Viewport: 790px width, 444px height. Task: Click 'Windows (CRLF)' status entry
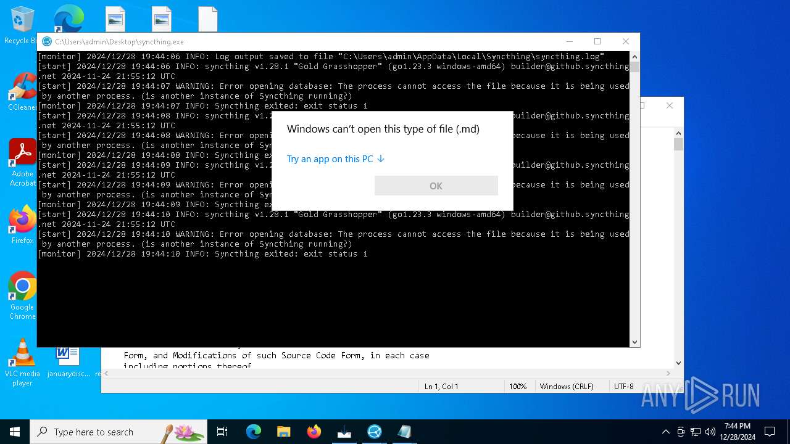[x=567, y=387]
